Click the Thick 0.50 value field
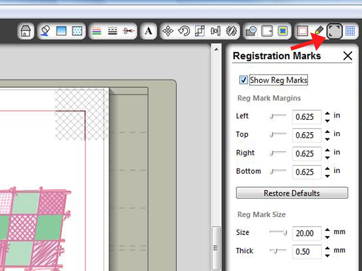362x271 pixels. (x=306, y=252)
